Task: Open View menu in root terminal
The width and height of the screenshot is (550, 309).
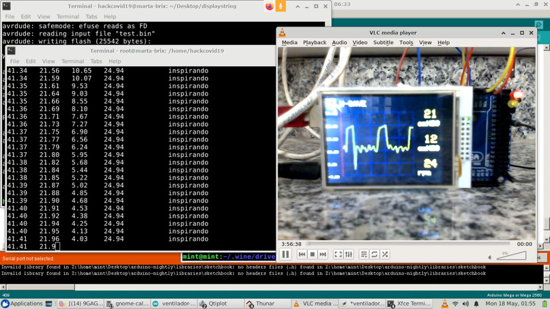Action: pyautogui.click(x=48, y=61)
